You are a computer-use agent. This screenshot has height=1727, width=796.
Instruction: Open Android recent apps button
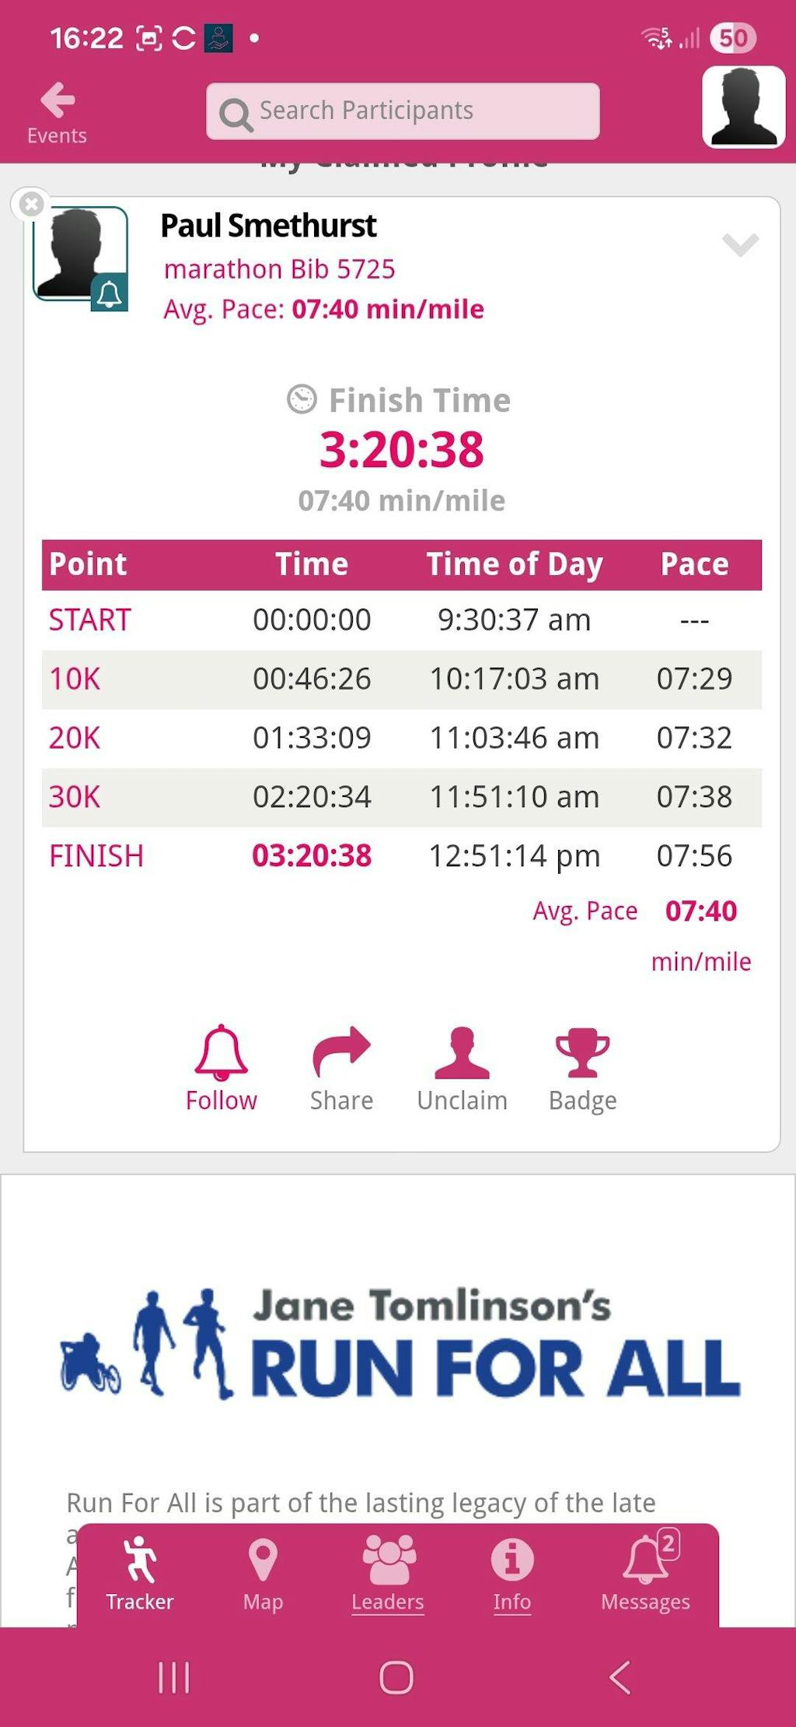(x=173, y=1677)
